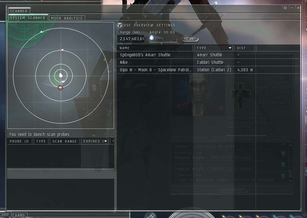Image resolution: width=307 pixels, height=218 pixels.
Task: Select SpOngeBOb's Amarr Shuttle result row
Action: [x=156, y=55]
